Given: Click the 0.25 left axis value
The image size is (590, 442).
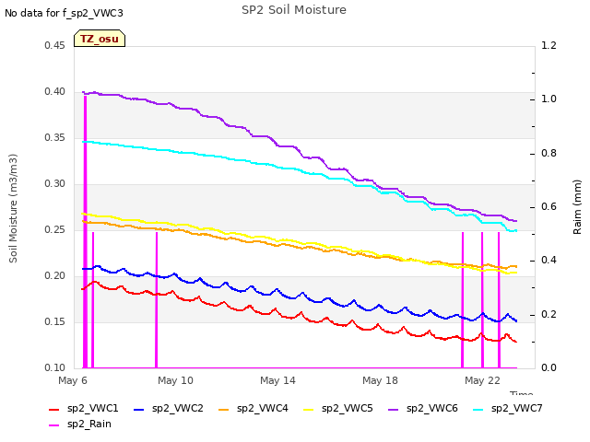Looking at the screenshot, I should point(55,230).
